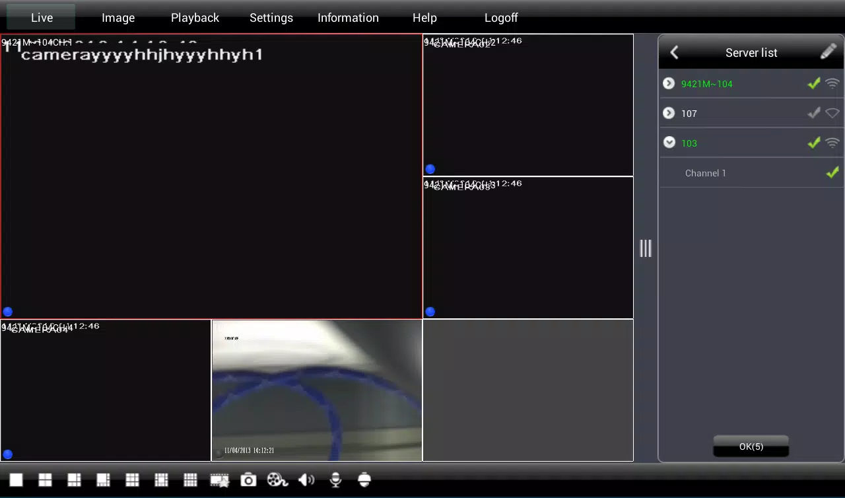Image resolution: width=845 pixels, height=498 pixels.
Task: Click the Server list title
Action: click(751, 53)
